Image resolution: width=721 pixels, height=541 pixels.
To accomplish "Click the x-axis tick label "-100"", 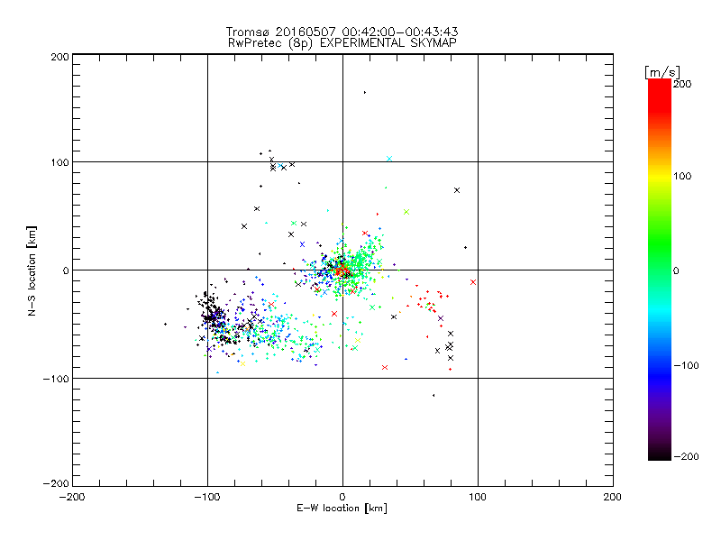I will 207,497.
